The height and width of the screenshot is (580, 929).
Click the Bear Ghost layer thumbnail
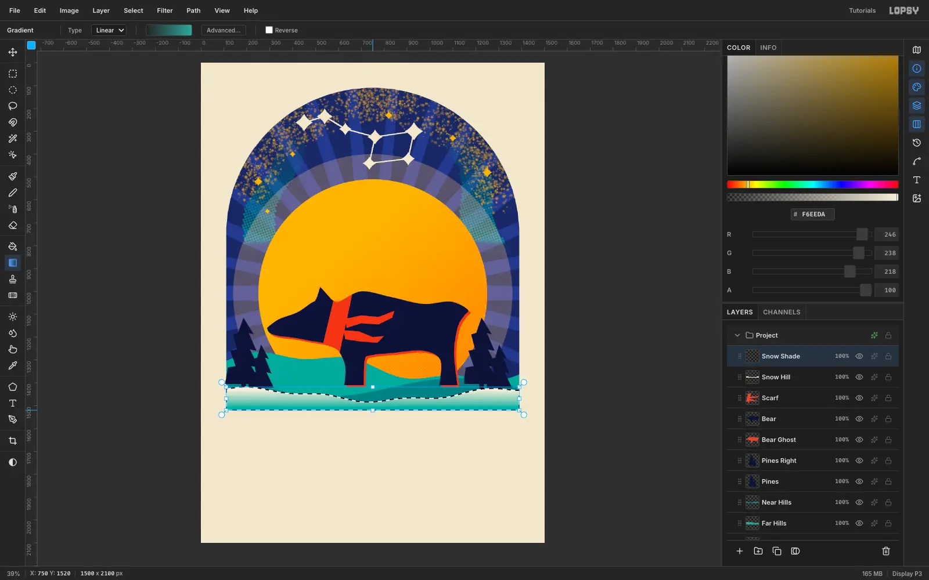752,440
